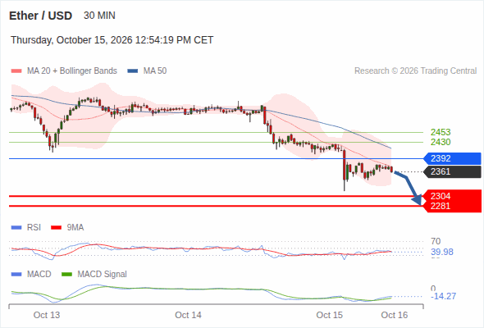Click the RSI blue legend swatch
The width and height of the screenshot is (484, 328).
(16, 228)
